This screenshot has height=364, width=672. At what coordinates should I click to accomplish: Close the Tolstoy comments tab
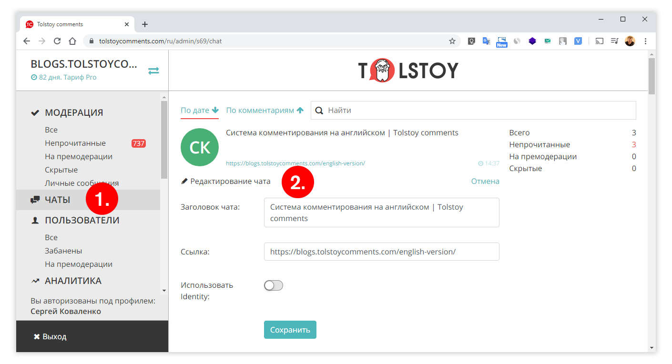pos(127,24)
